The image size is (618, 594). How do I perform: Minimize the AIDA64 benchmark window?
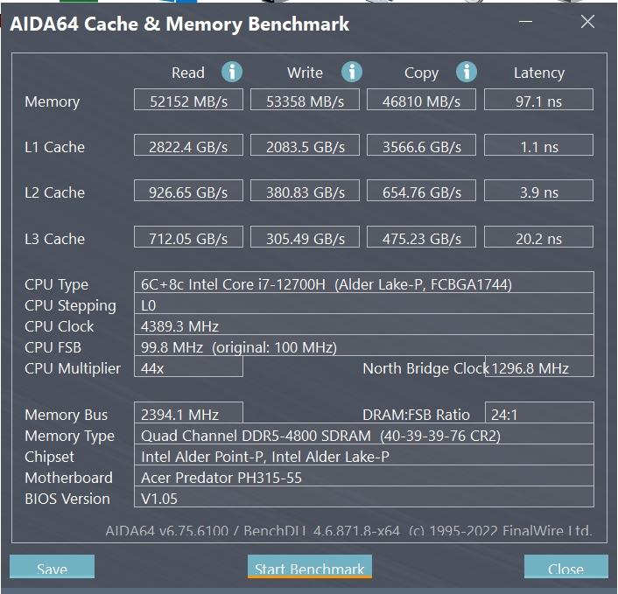525,22
